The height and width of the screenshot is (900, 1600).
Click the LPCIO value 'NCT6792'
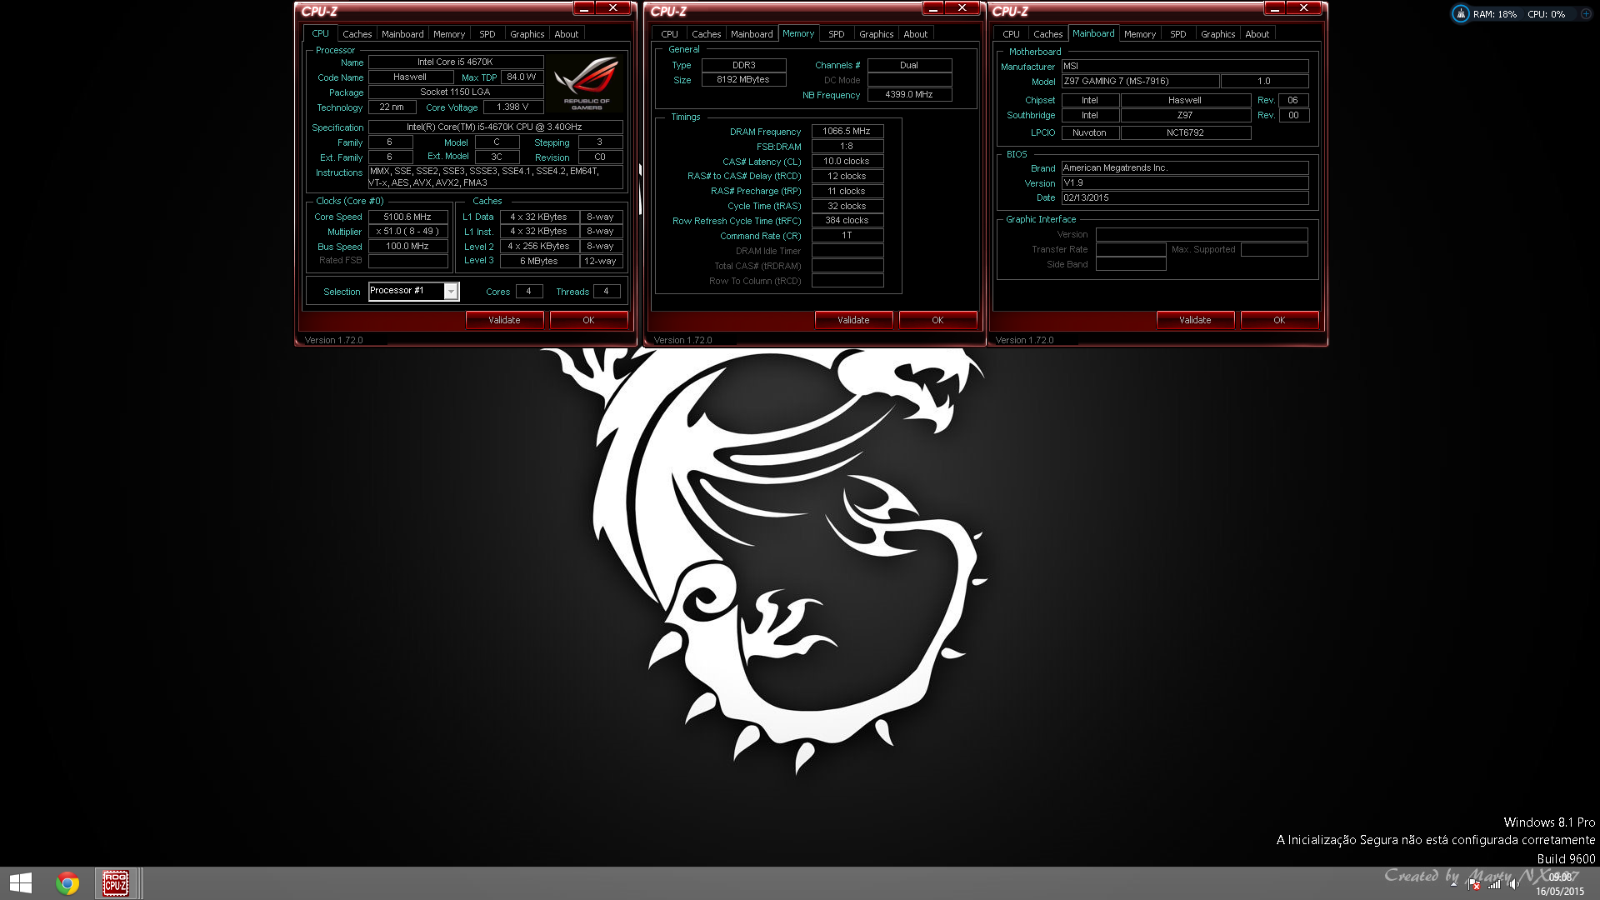click(1185, 132)
